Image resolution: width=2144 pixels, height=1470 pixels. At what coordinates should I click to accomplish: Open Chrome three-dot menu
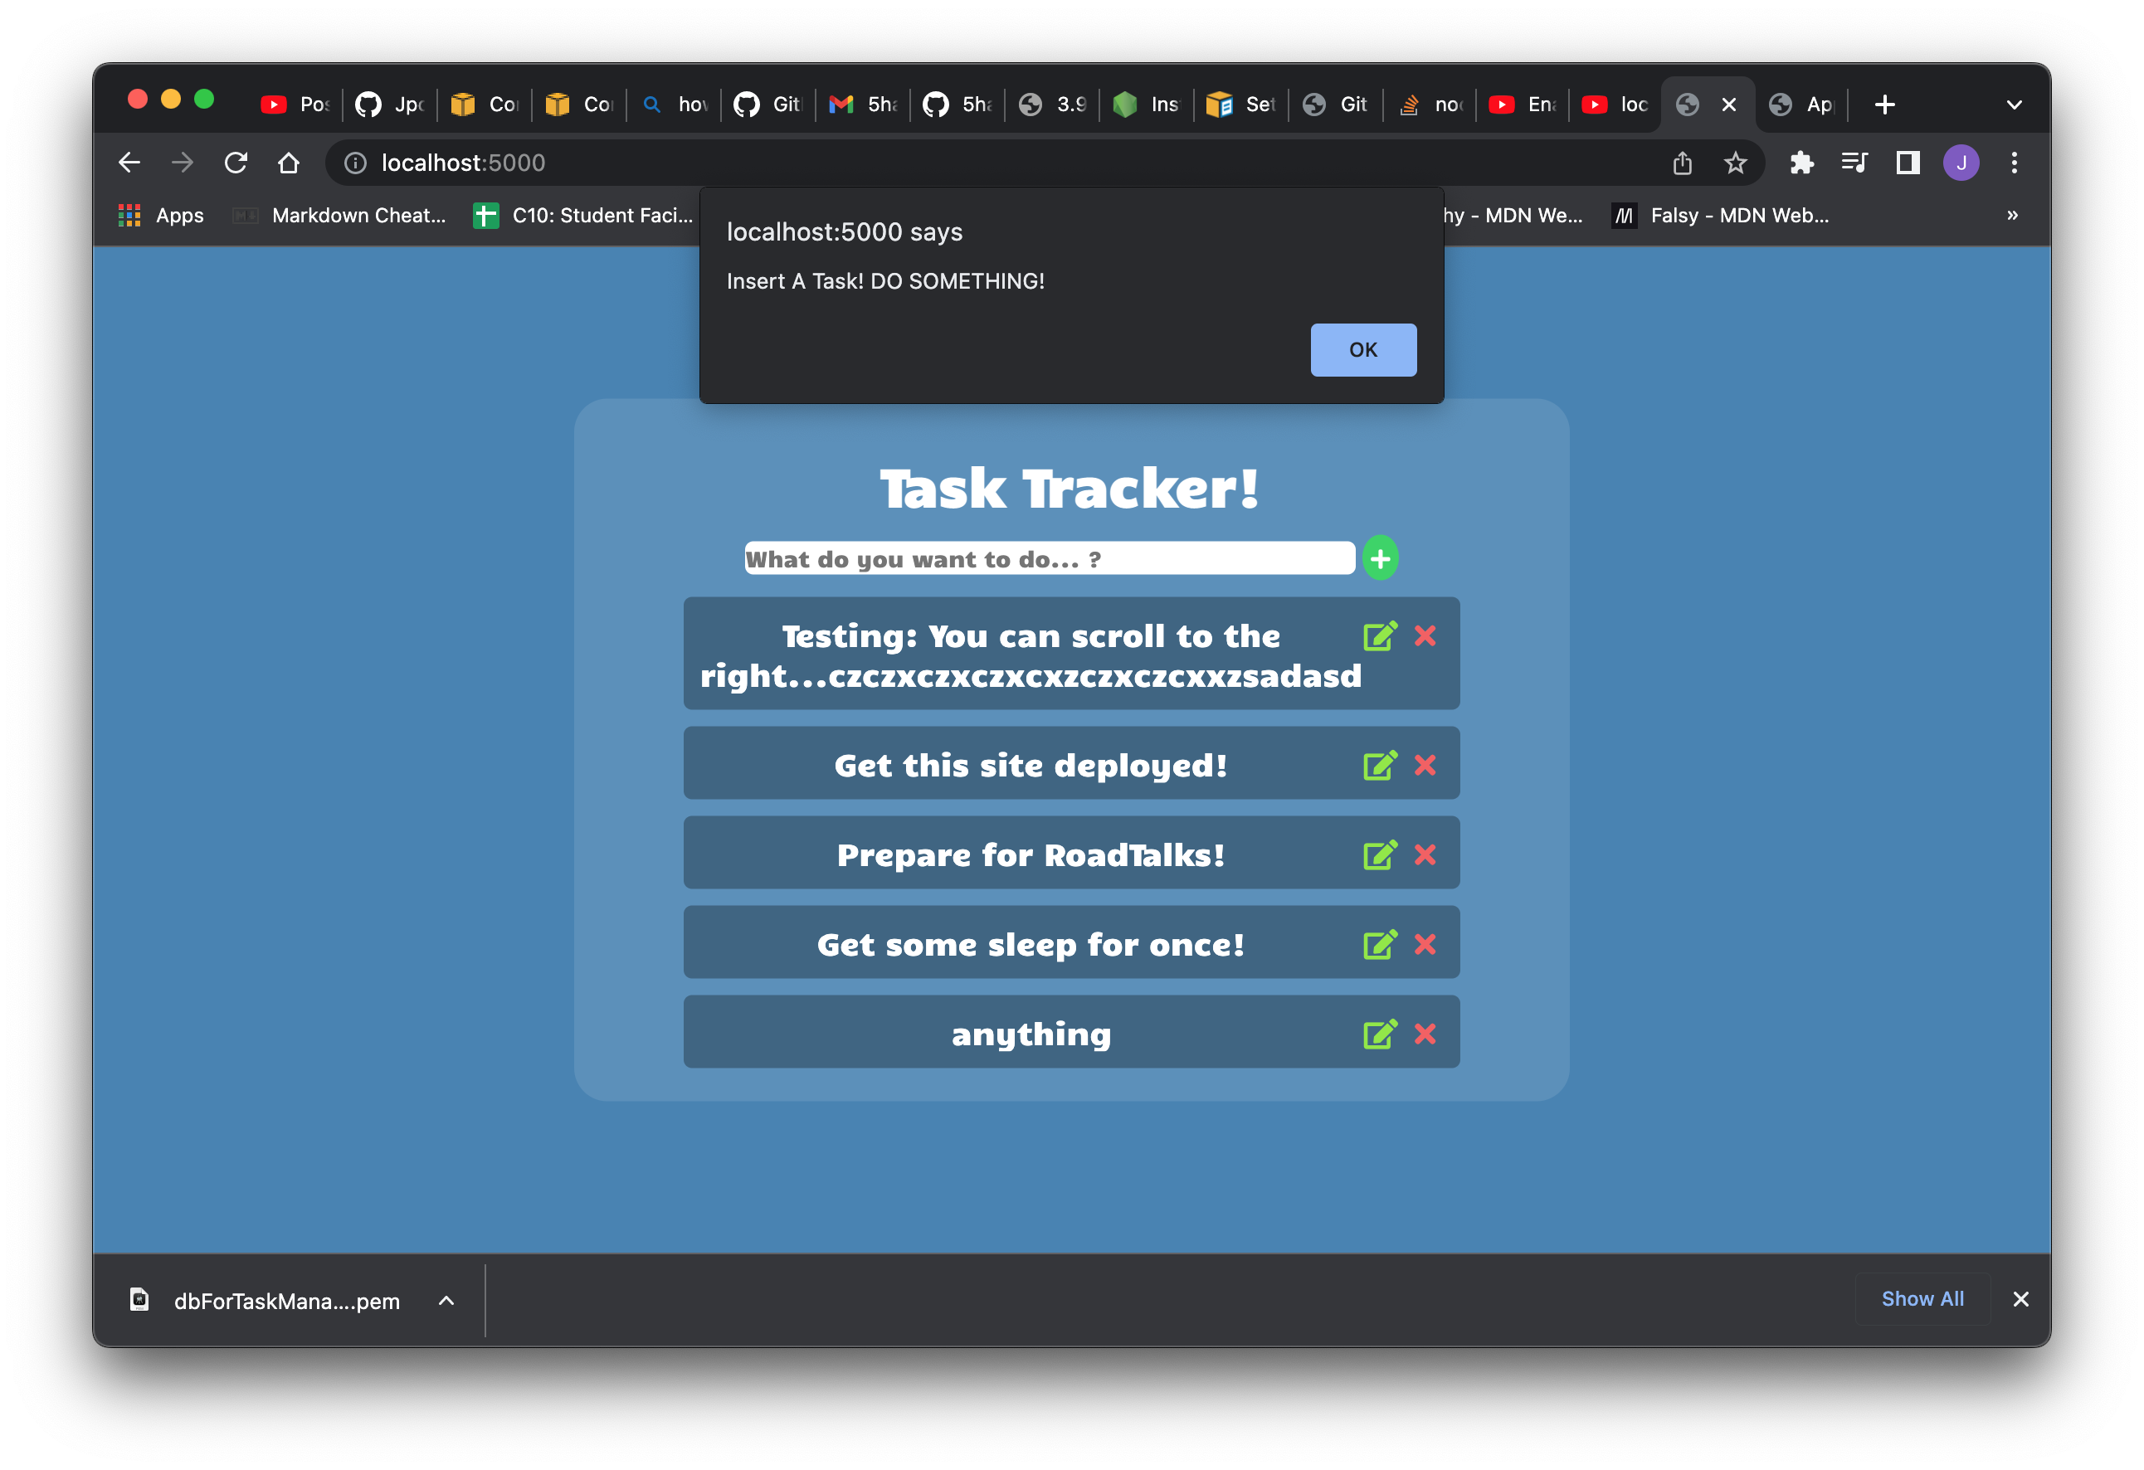click(2013, 163)
